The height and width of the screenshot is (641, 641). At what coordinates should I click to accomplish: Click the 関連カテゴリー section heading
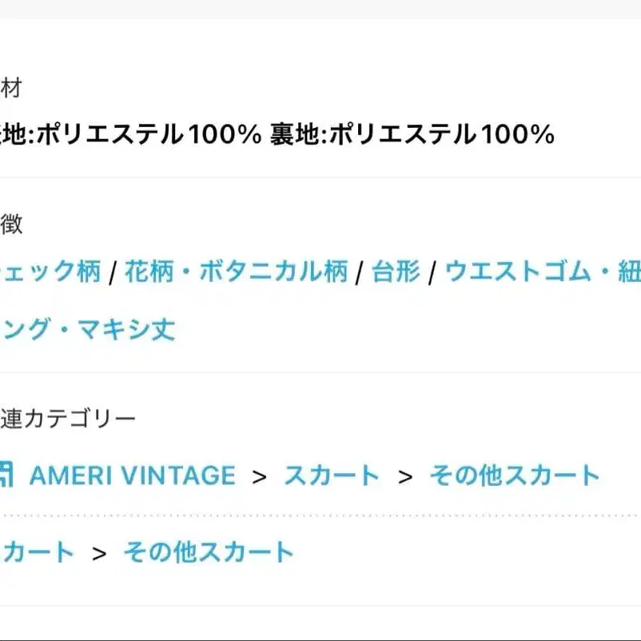pos(69,418)
